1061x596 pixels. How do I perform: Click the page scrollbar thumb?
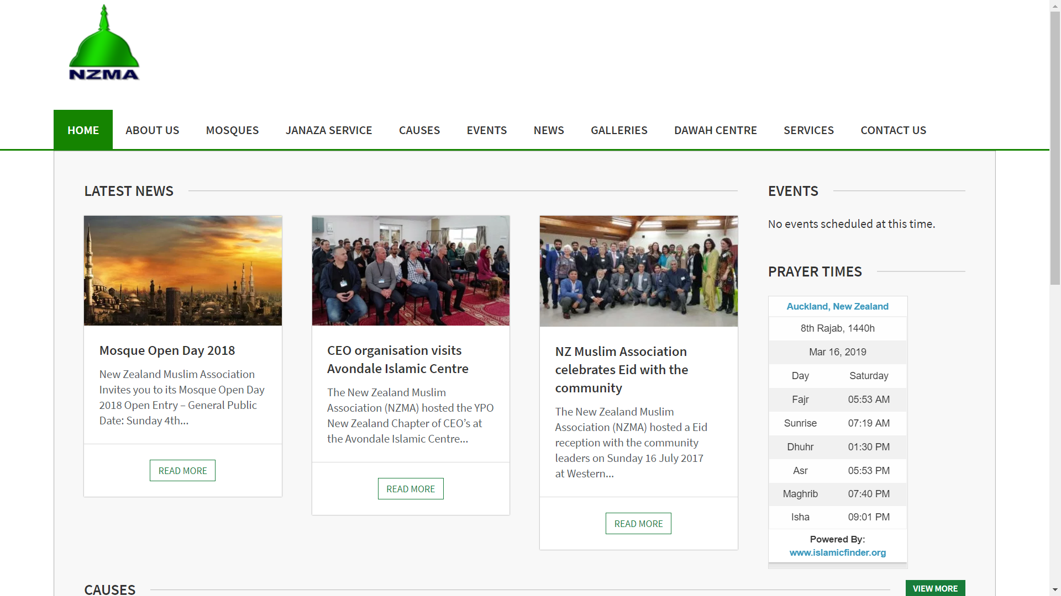1055,148
